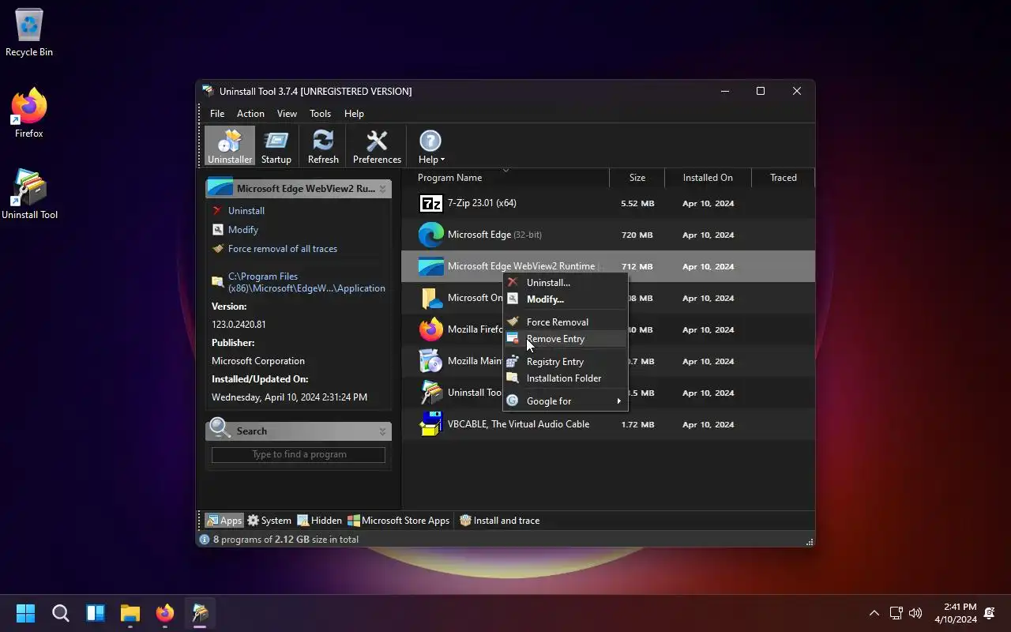Click the Microsoft Edge WebView2 Runtime row icon
The height and width of the screenshot is (632, 1011).
430,266
